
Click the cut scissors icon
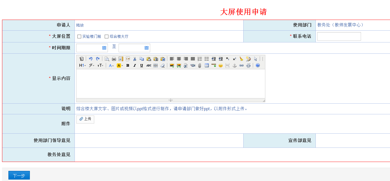[x=135, y=59]
